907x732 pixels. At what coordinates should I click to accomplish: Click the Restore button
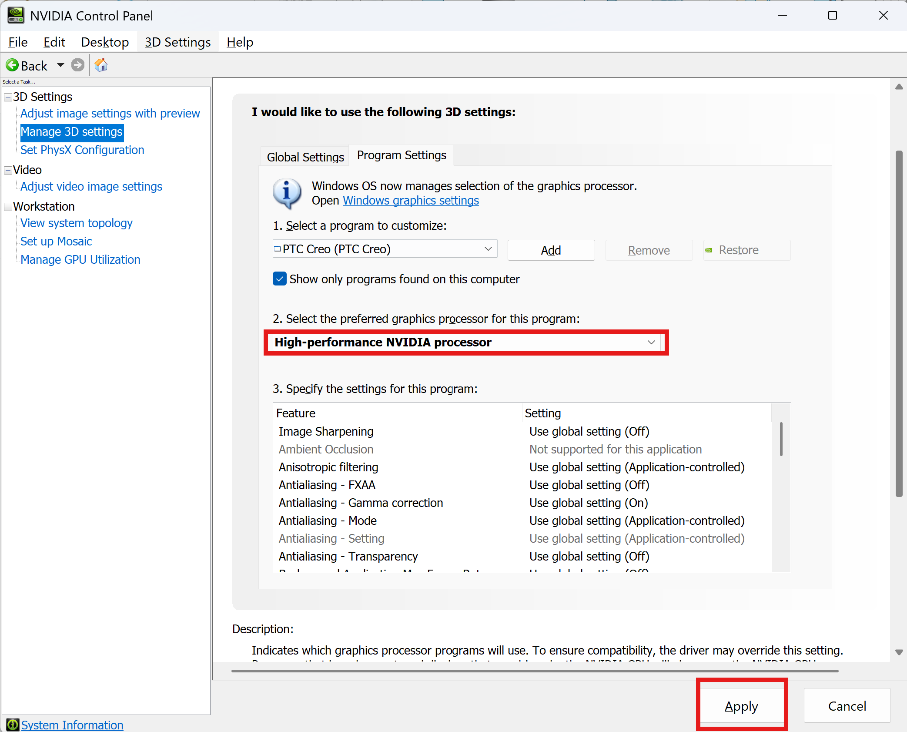point(747,250)
